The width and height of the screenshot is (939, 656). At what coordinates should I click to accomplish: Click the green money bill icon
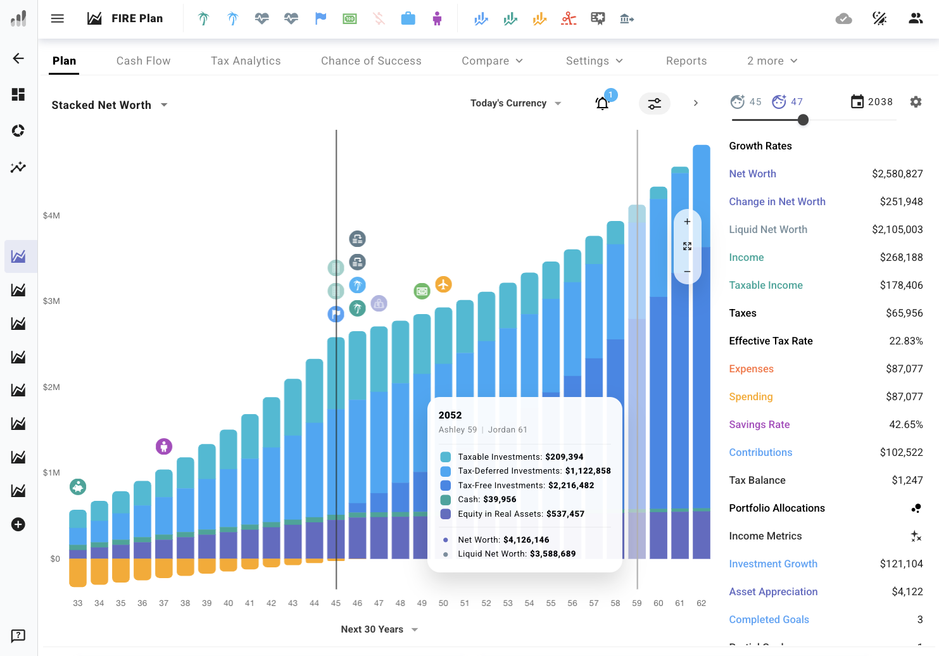coord(350,18)
